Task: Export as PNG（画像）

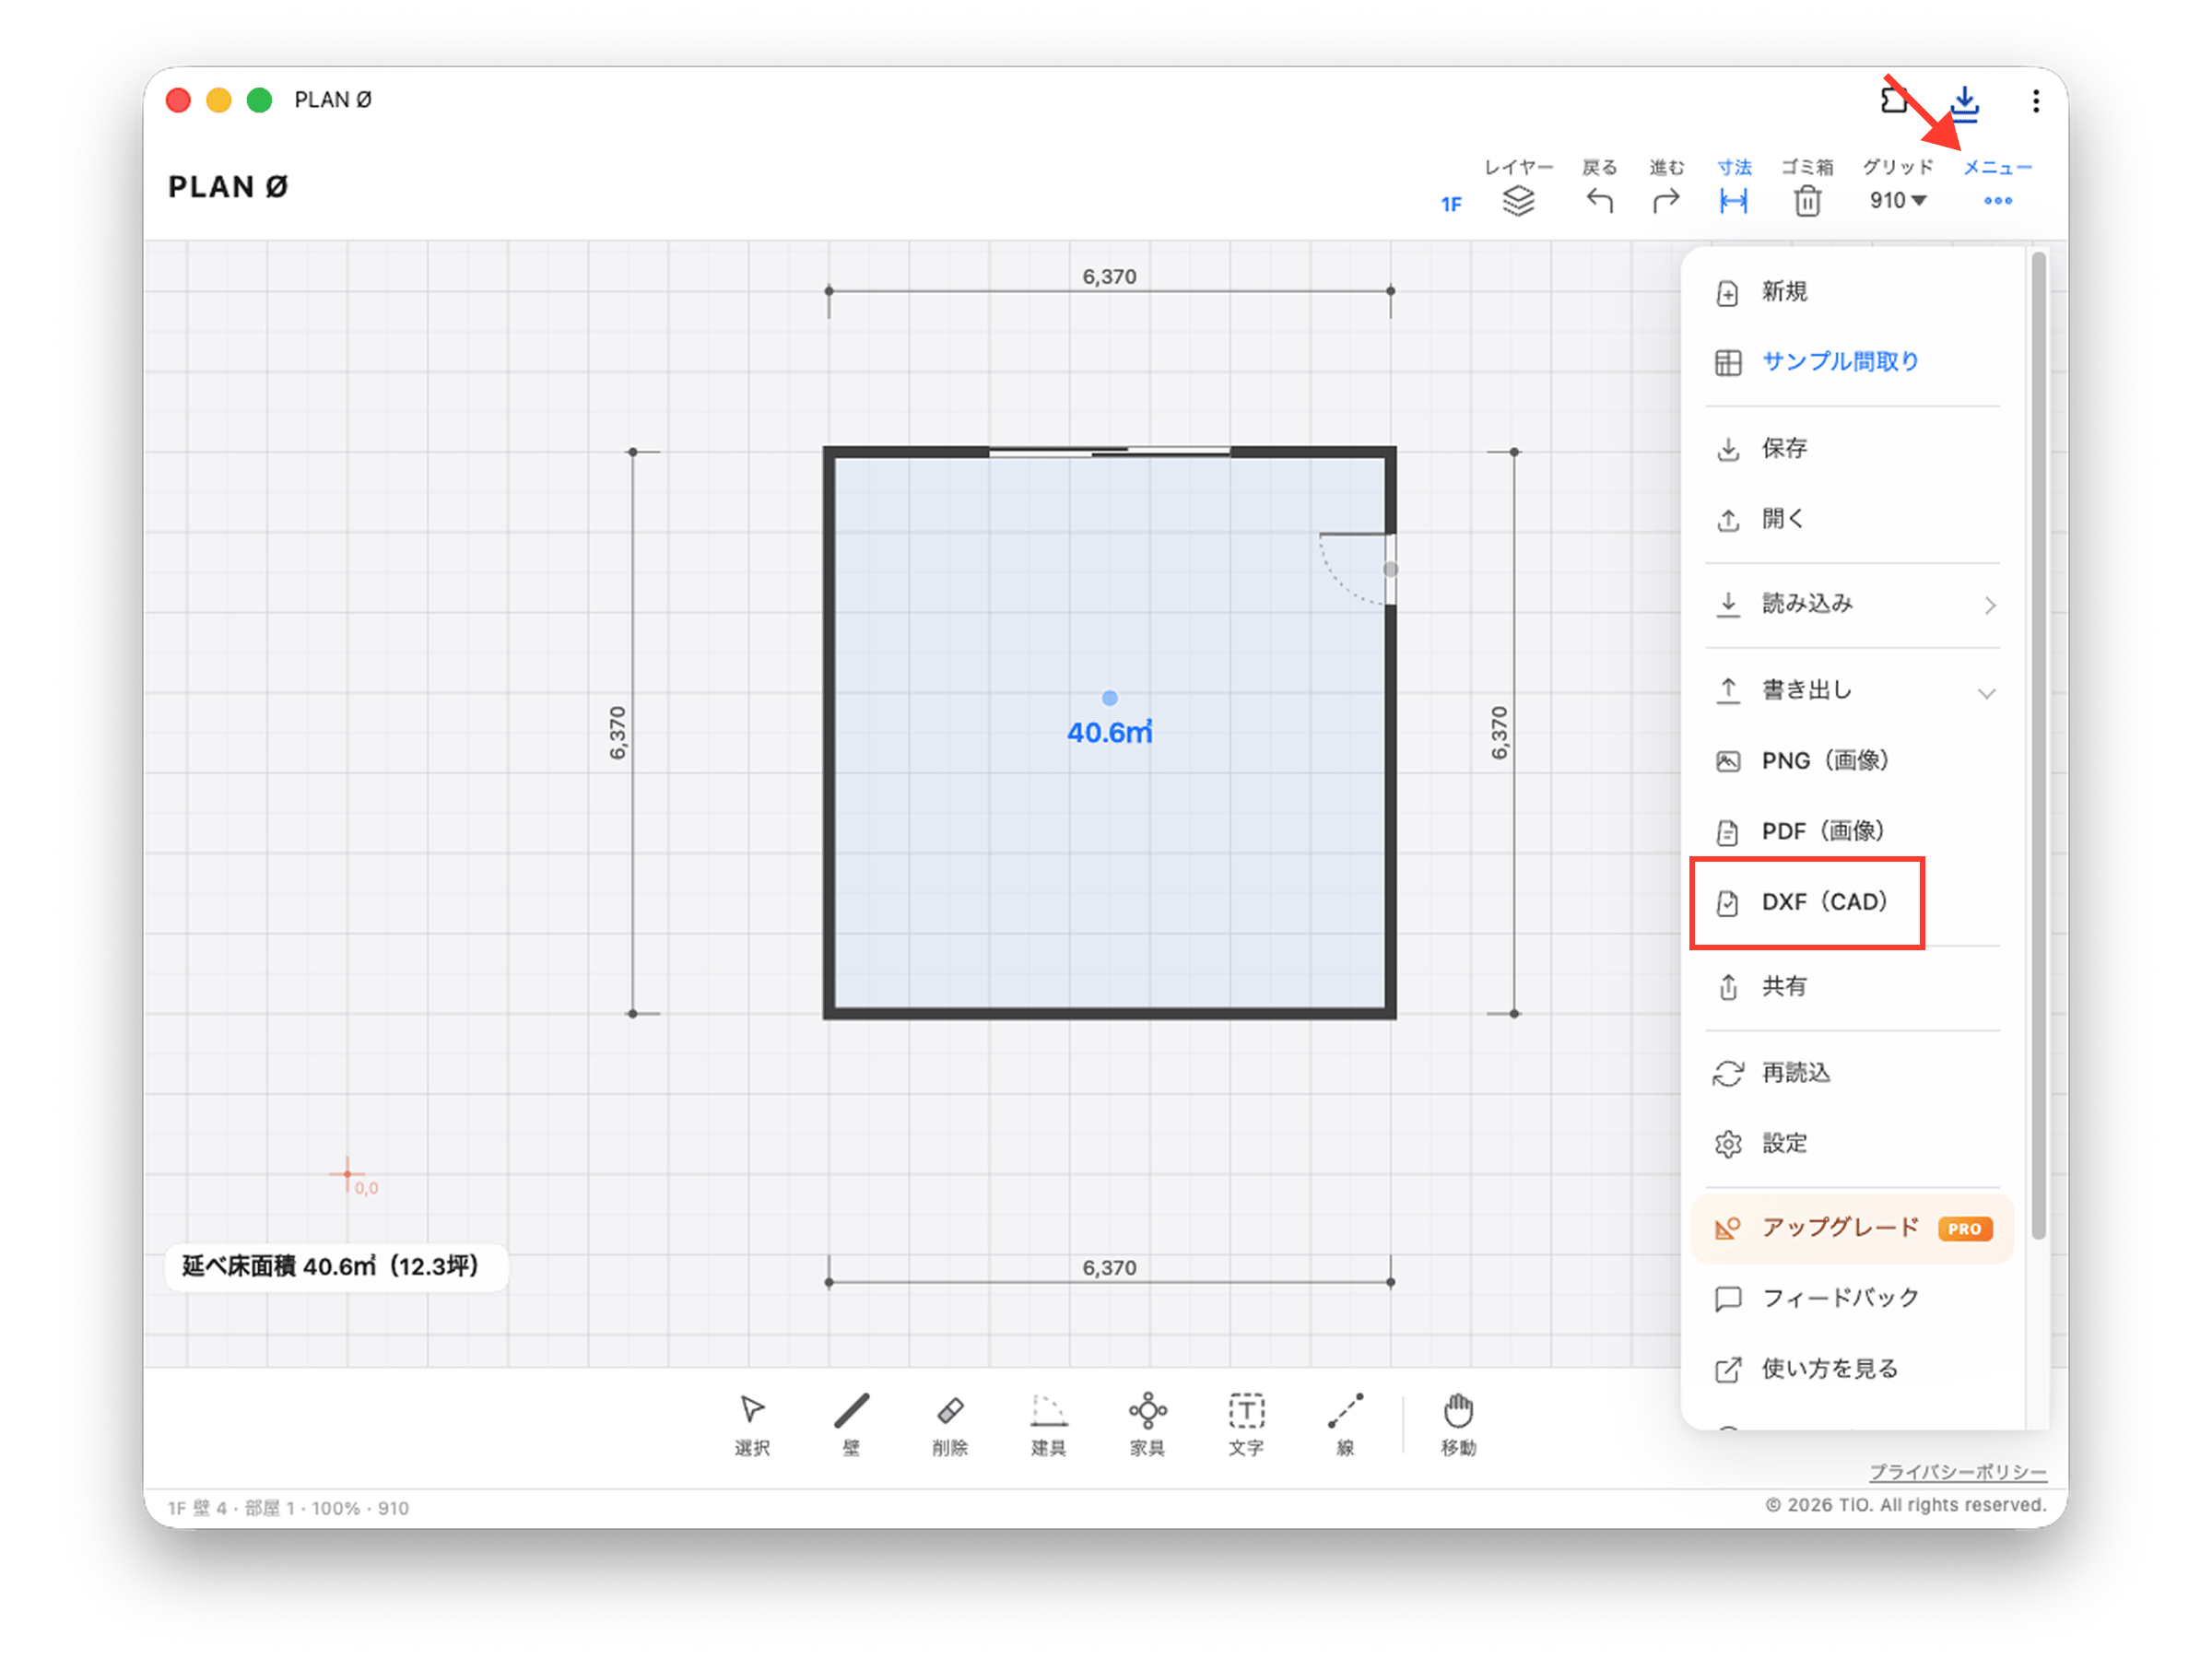Action: [x=1851, y=761]
